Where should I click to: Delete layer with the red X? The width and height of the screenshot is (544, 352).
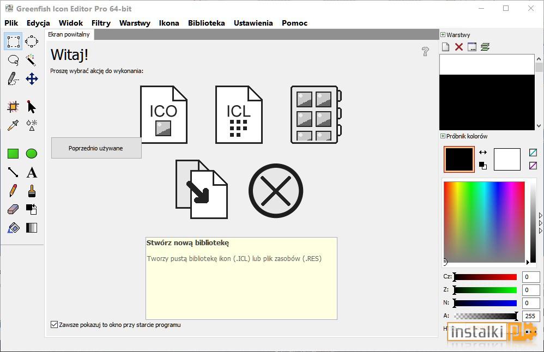coord(458,47)
